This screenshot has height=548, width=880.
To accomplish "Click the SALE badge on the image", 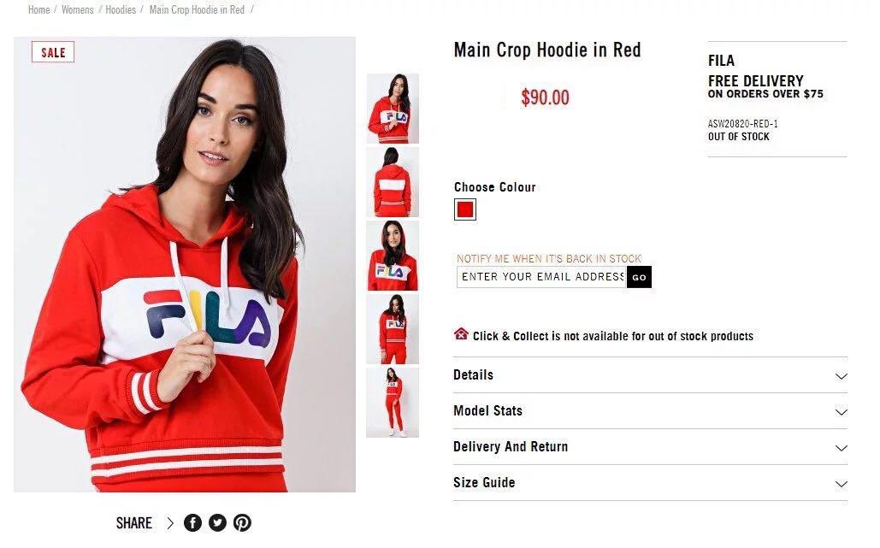I will click(53, 52).
